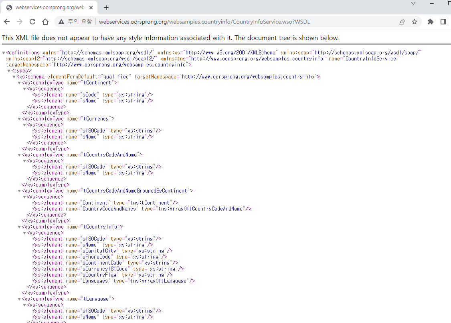Open a new tab
This screenshot has height=323, width=451.
click(106, 8)
